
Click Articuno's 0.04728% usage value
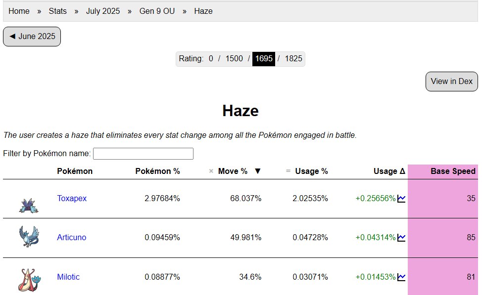[x=310, y=238]
